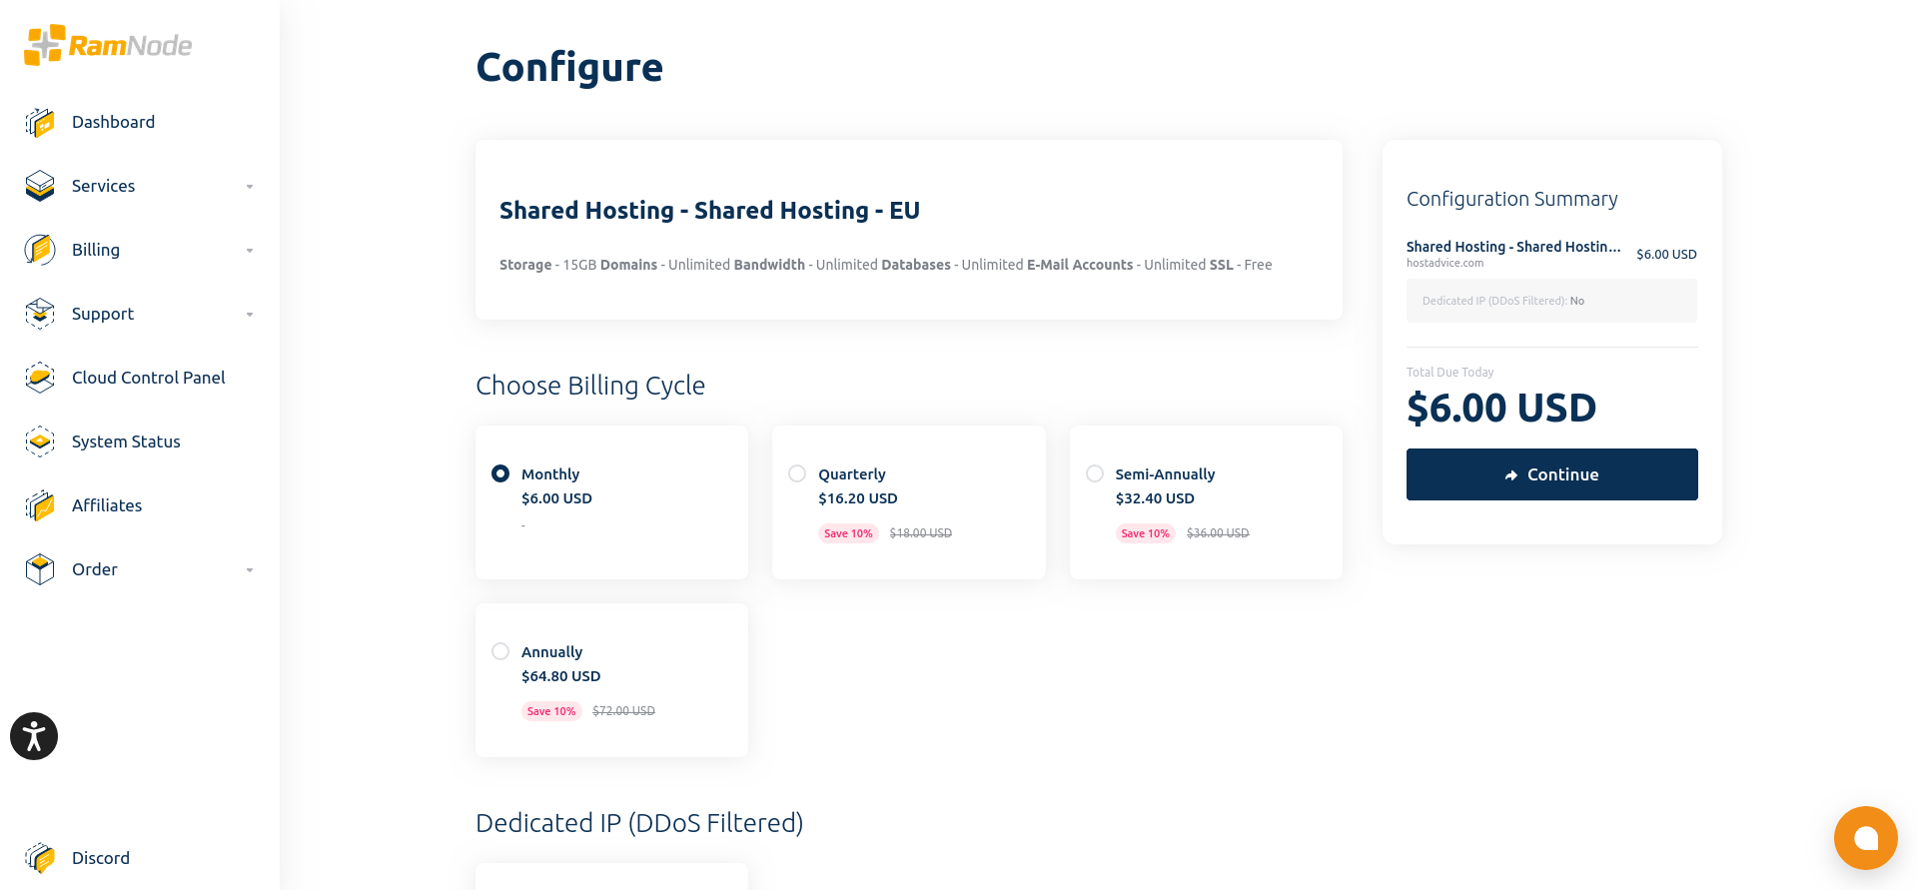Viewport: 1918px width, 890px height.
Task: Click Save 10% badge on Semi-Annually
Action: tap(1145, 533)
